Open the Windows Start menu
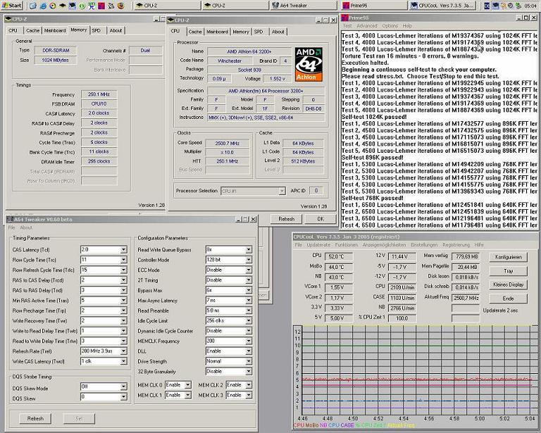Screen dimensions: 541x433 11,6
